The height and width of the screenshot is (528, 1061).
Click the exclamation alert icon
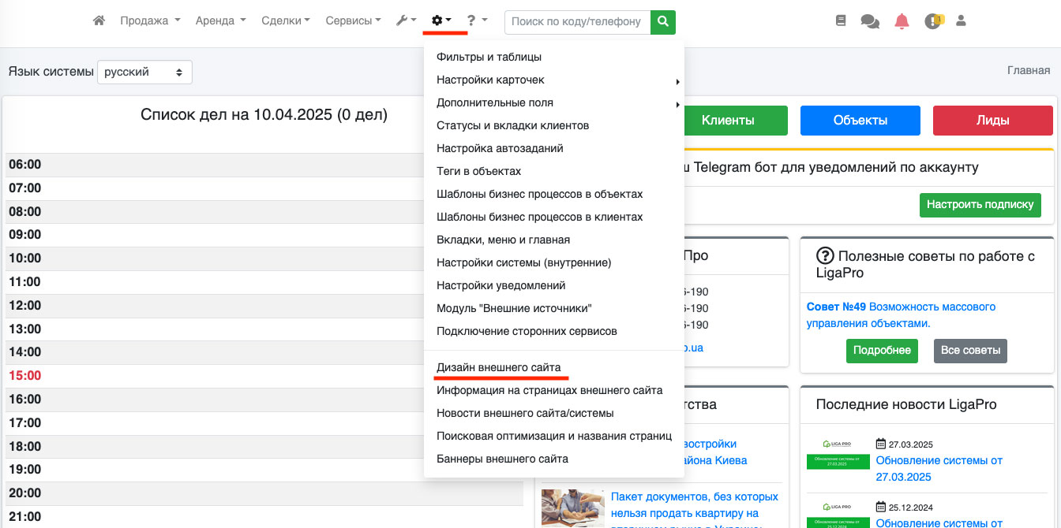pyautogui.click(x=933, y=22)
